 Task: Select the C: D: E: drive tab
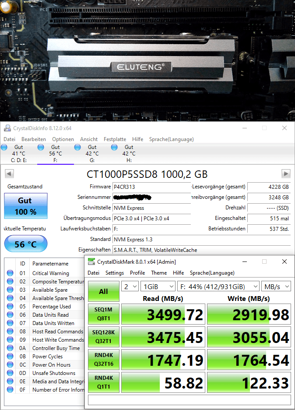tap(18, 153)
